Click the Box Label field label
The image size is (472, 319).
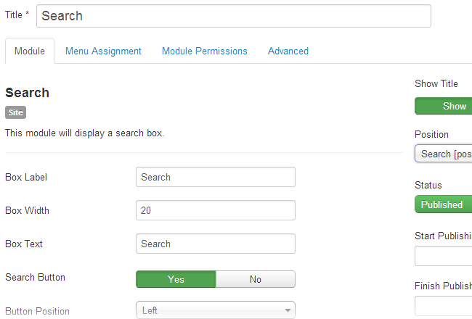[x=26, y=177]
